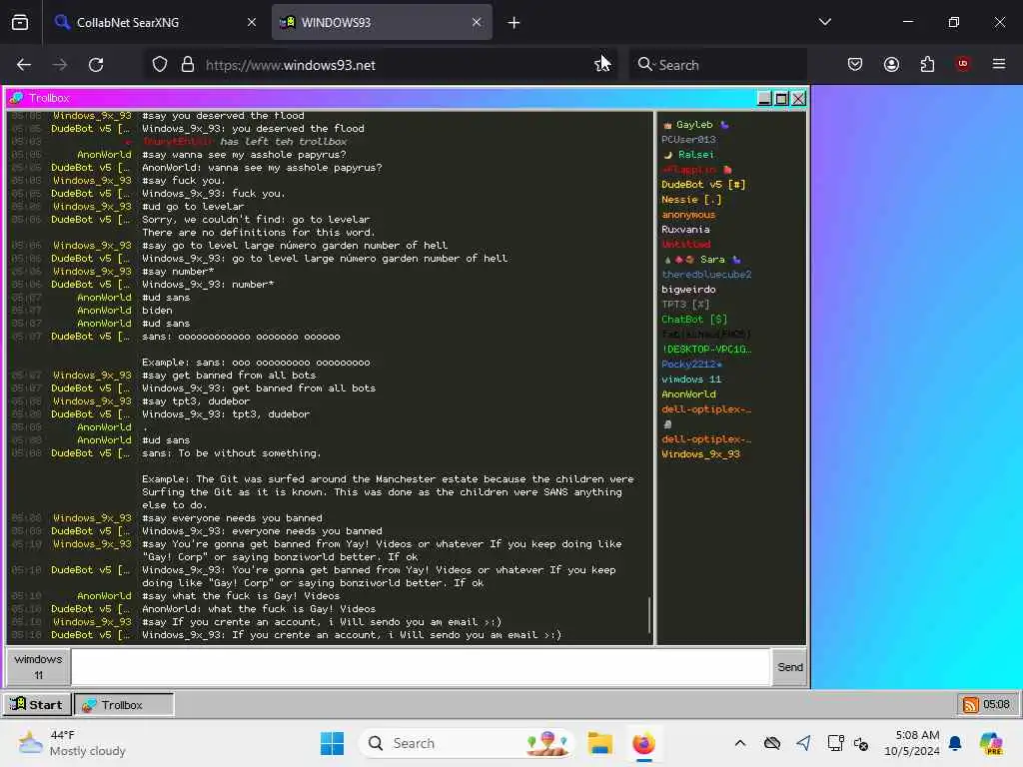Select user Gayleb in user list
This screenshot has height=767, width=1023.
tap(694, 125)
